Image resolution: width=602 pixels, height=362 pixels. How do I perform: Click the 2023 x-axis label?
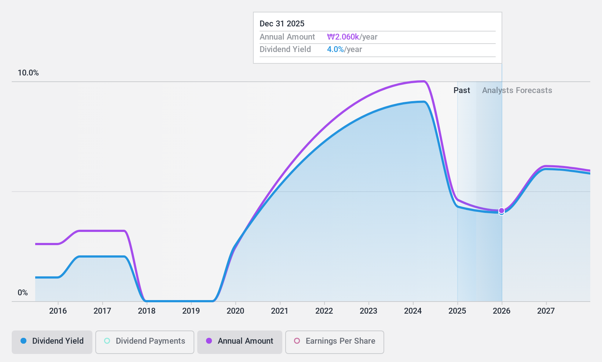click(x=368, y=311)
